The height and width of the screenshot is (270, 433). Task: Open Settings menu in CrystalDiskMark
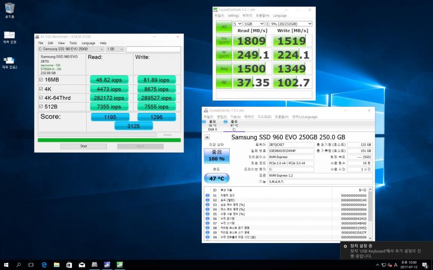click(x=233, y=16)
